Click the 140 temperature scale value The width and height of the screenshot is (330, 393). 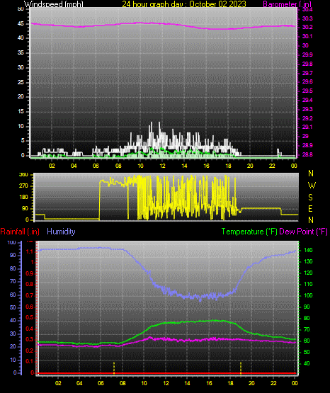pyautogui.click(x=308, y=251)
